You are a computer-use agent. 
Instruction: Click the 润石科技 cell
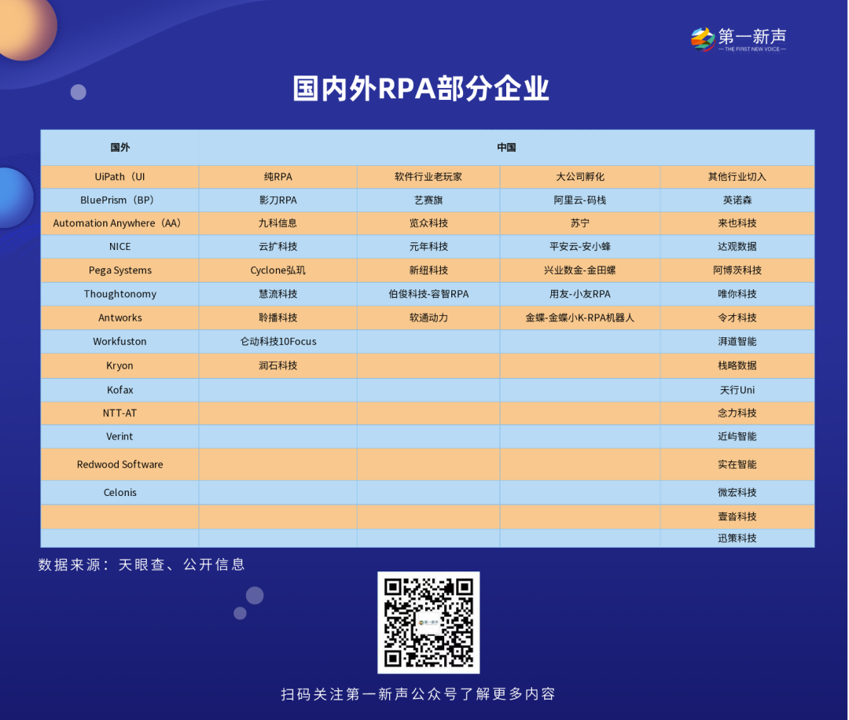point(277,366)
